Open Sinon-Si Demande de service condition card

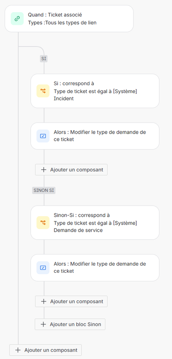(x=95, y=222)
